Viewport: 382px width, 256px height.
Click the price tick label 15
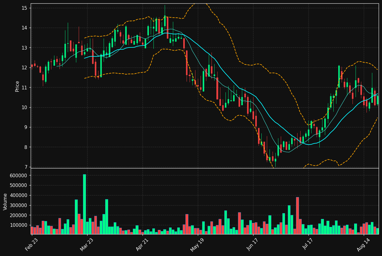(x=24, y=8)
